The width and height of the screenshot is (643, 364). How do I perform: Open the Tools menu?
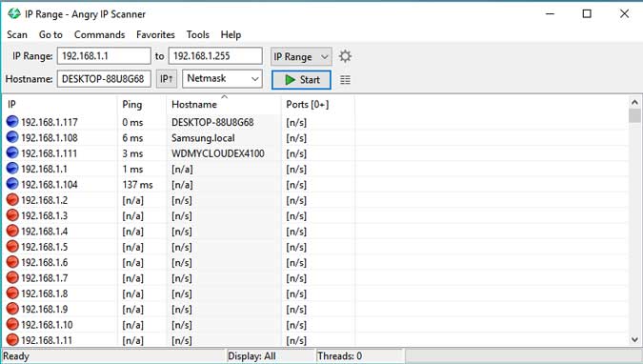(197, 35)
